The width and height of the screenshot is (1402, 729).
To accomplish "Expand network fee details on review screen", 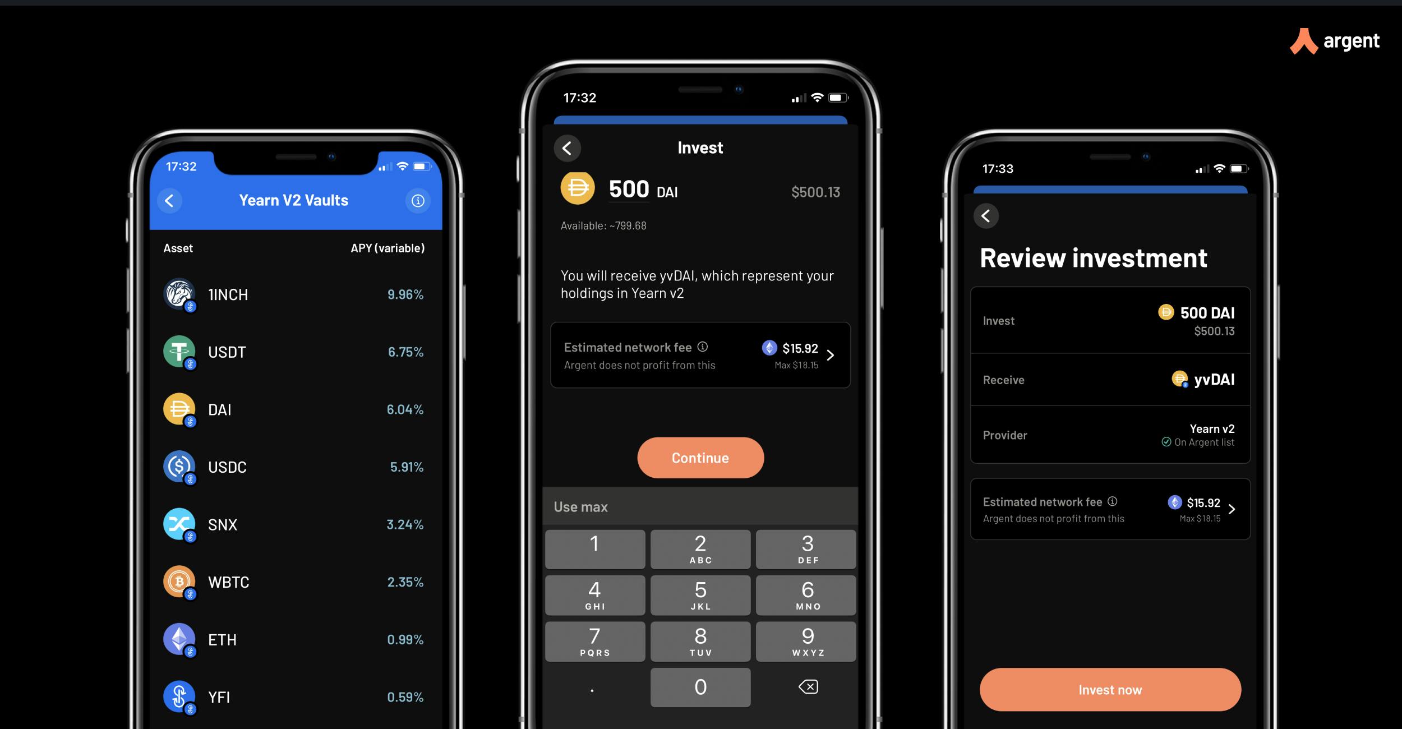I will click(x=1233, y=507).
